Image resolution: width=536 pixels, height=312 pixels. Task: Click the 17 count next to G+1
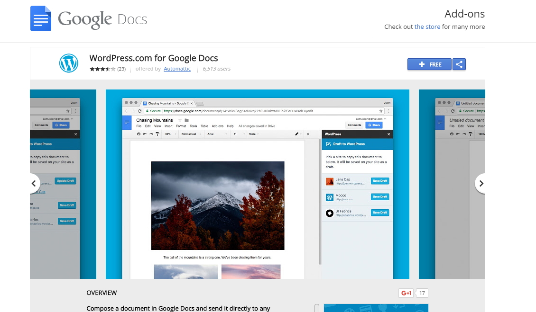(422, 293)
